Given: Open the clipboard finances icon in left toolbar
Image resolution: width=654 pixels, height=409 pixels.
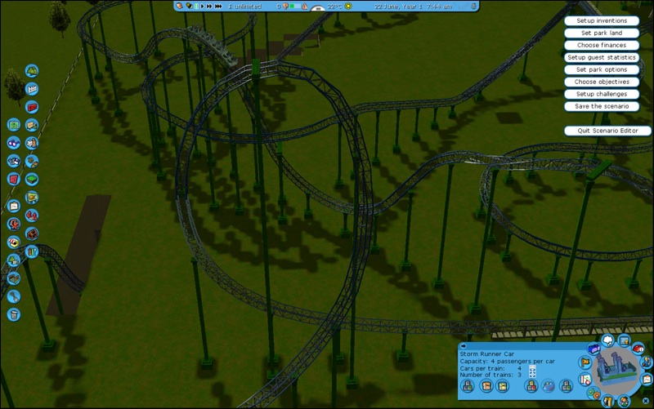Looking at the screenshot, I should pos(14,206).
